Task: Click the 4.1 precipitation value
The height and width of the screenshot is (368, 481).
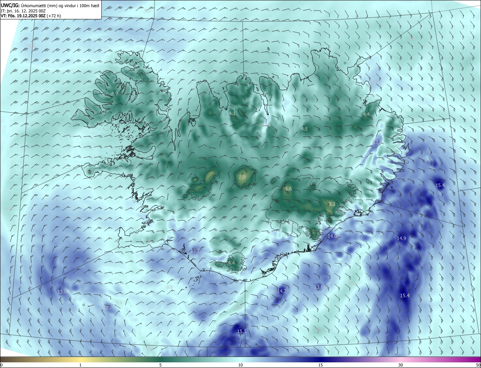Action: (x=232, y=113)
